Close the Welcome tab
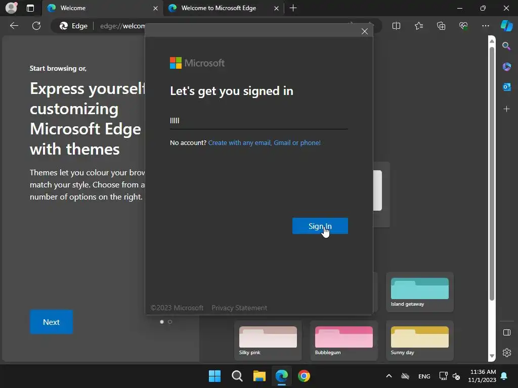The width and height of the screenshot is (518, 388). pyautogui.click(x=155, y=8)
